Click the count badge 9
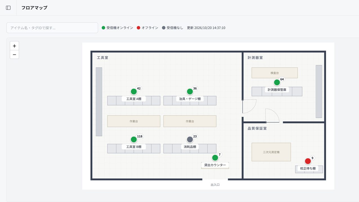The height and width of the screenshot is (202, 359). tap(312, 158)
